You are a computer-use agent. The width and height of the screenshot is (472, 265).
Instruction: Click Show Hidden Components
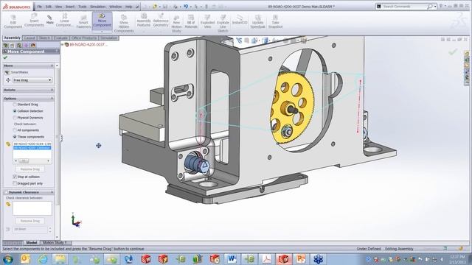pos(124,23)
